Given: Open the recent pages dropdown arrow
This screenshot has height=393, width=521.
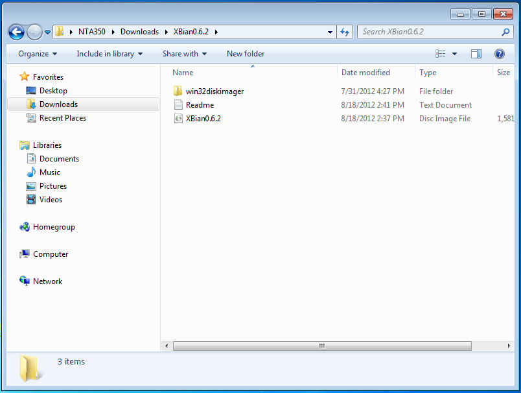Looking at the screenshot, I should [x=47, y=32].
